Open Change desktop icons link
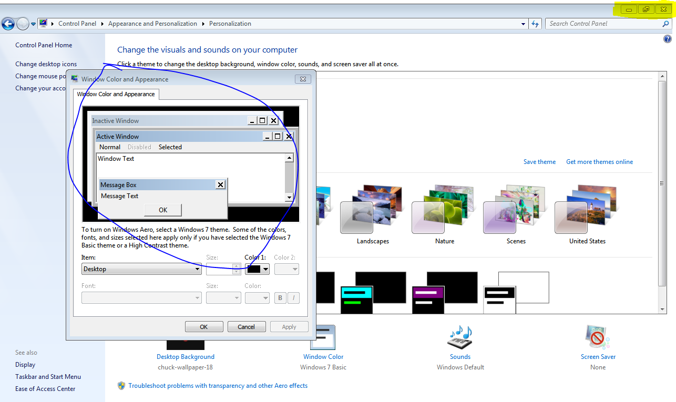Screen dimensions: 676x402 pyautogui.click(x=46, y=64)
